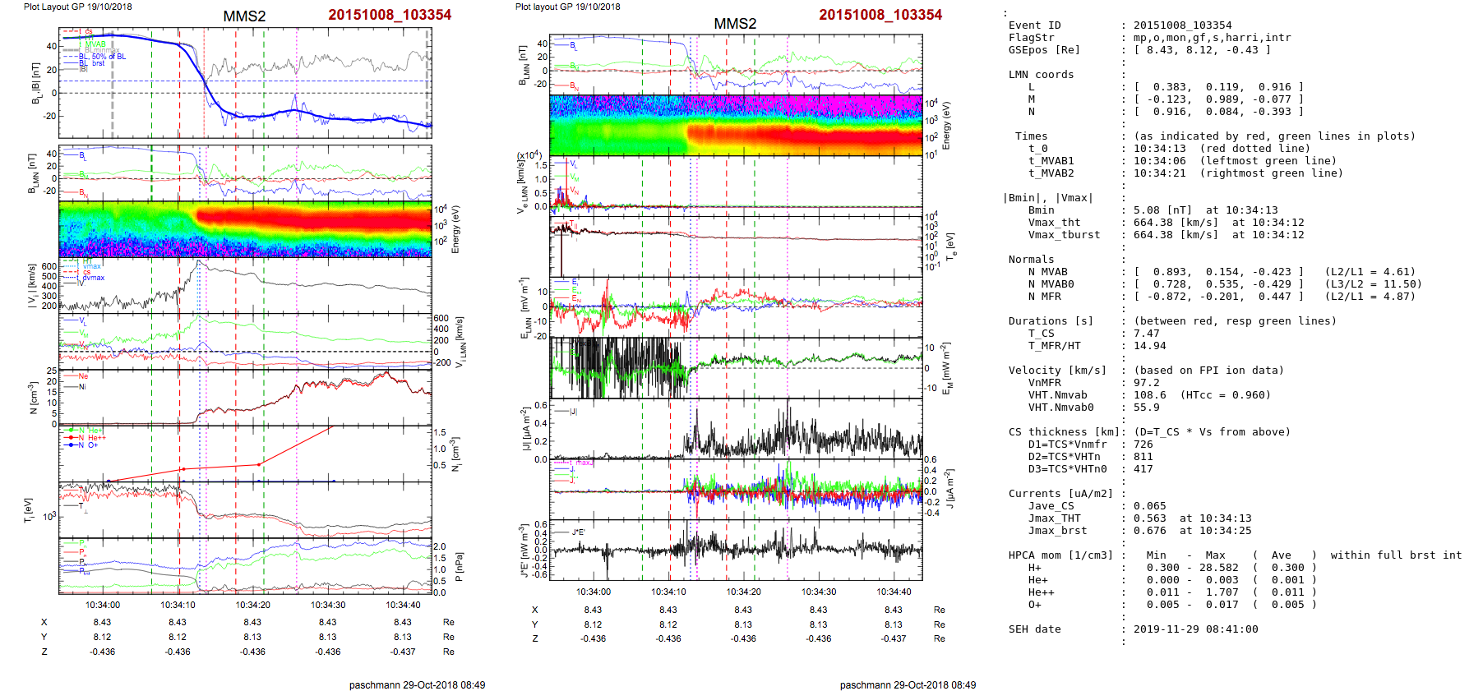Click the 10:34:40 tick on the right time axis

[x=894, y=592]
